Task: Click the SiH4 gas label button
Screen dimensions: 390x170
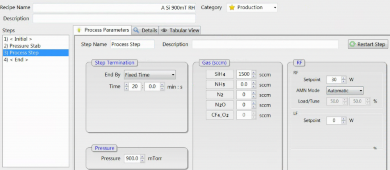Action: [220, 75]
